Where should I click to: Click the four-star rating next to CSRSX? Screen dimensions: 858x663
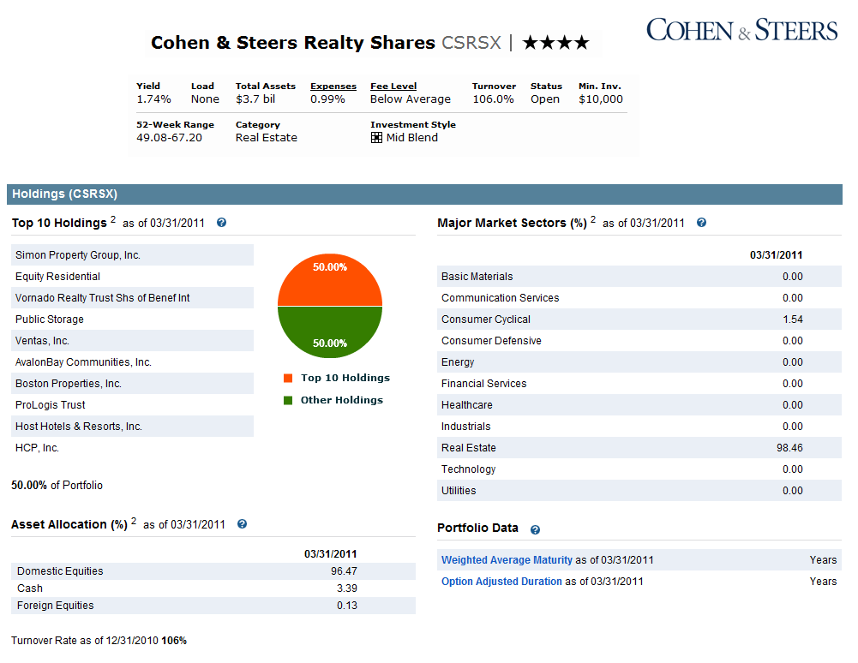point(555,41)
